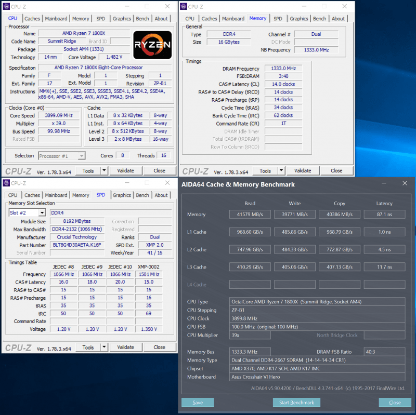This screenshot has height=415, width=416.
Task: Click the Part Number field BLT8G4D30AETA.K16F
Action: [x=77, y=245]
